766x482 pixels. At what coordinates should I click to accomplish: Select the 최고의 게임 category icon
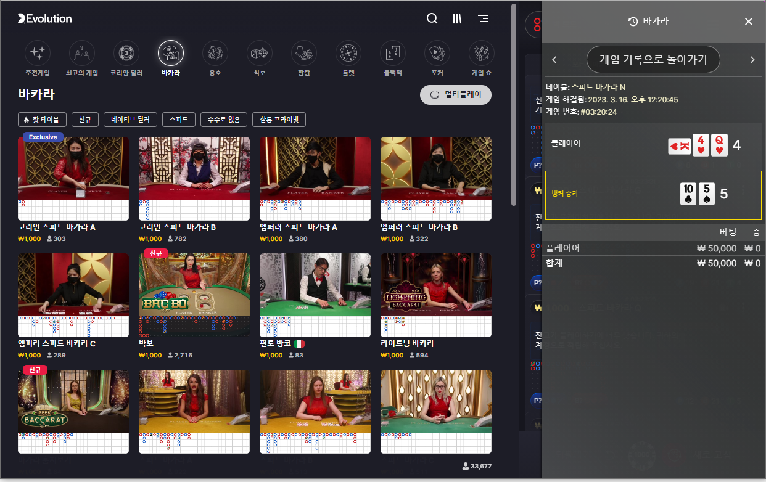(x=82, y=54)
